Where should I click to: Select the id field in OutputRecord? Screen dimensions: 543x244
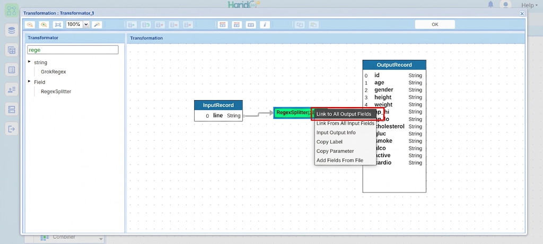(x=394, y=75)
